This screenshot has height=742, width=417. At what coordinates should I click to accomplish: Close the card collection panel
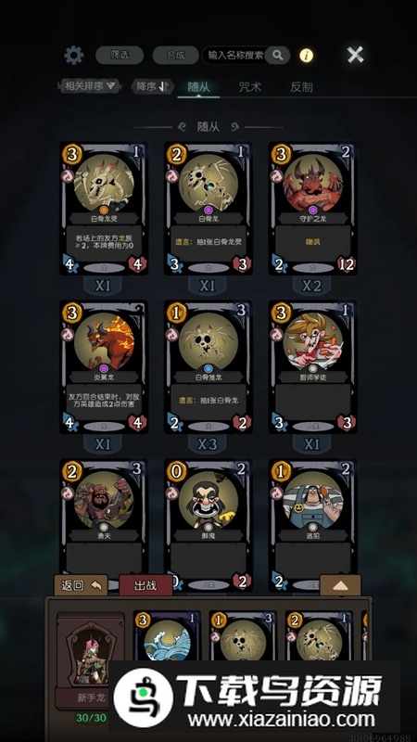click(x=356, y=55)
